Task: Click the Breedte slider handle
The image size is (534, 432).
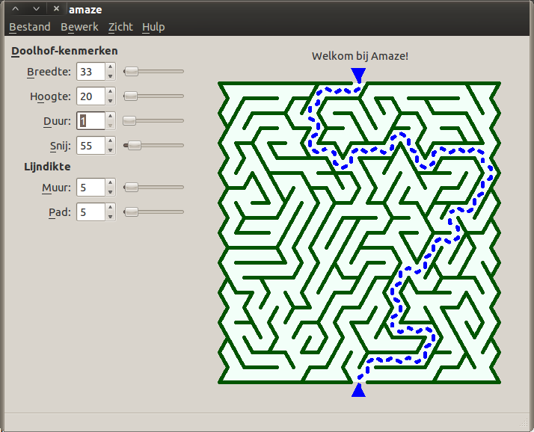Action: coord(131,72)
